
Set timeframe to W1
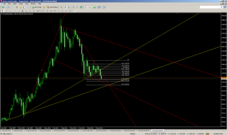pyautogui.click(x=70, y=11)
